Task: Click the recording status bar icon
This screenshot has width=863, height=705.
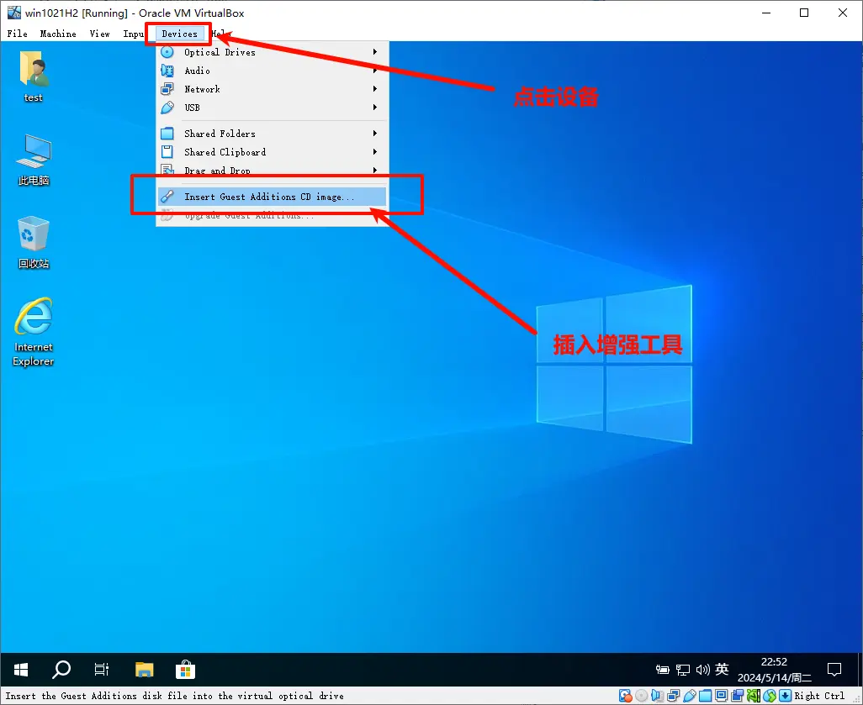Action: click(x=737, y=696)
